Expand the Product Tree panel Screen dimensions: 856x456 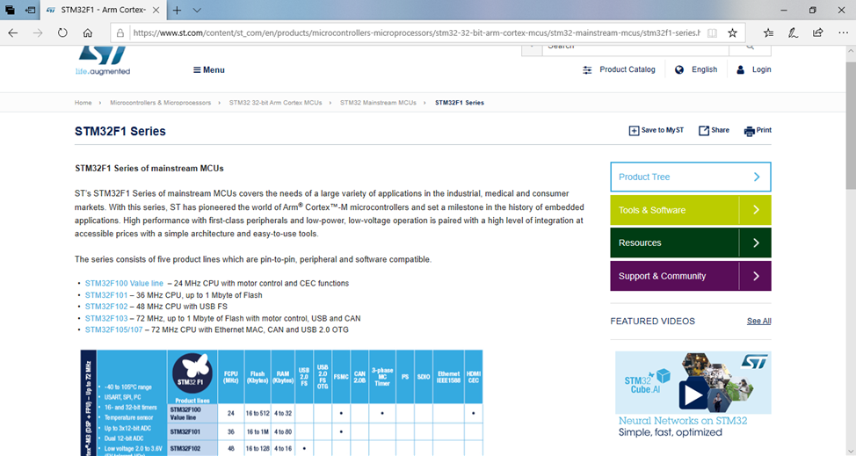click(691, 177)
